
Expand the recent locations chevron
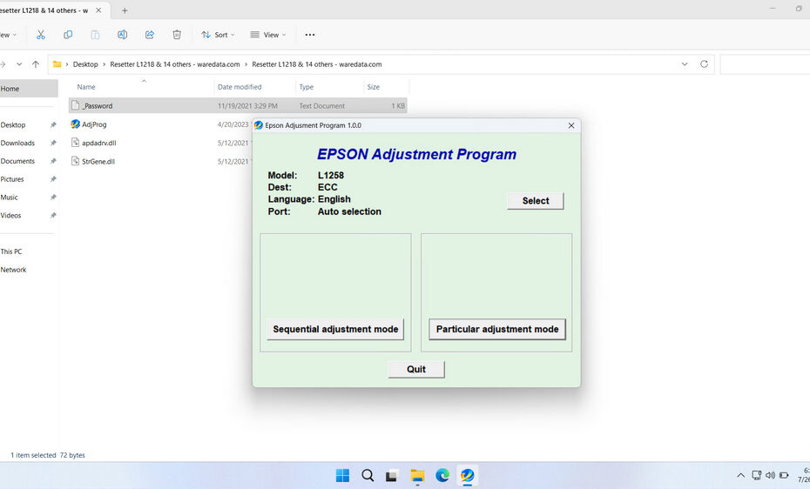point(19,64)
